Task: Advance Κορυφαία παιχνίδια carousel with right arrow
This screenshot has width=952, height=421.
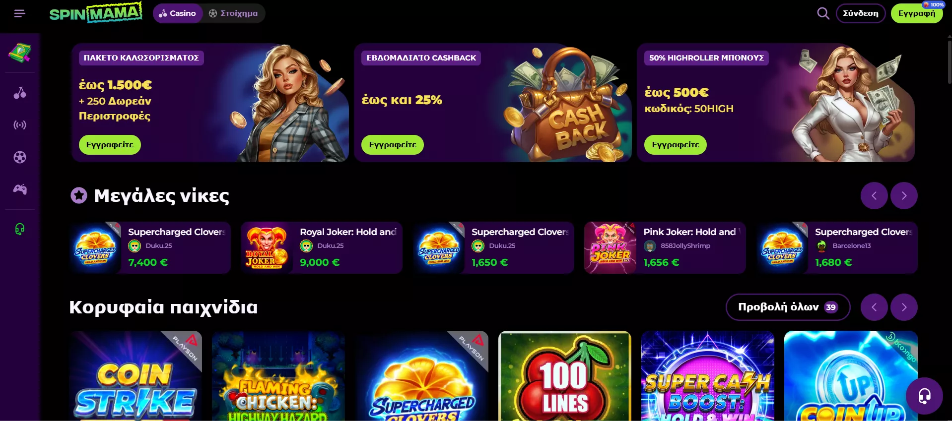Action: [904, 307]
